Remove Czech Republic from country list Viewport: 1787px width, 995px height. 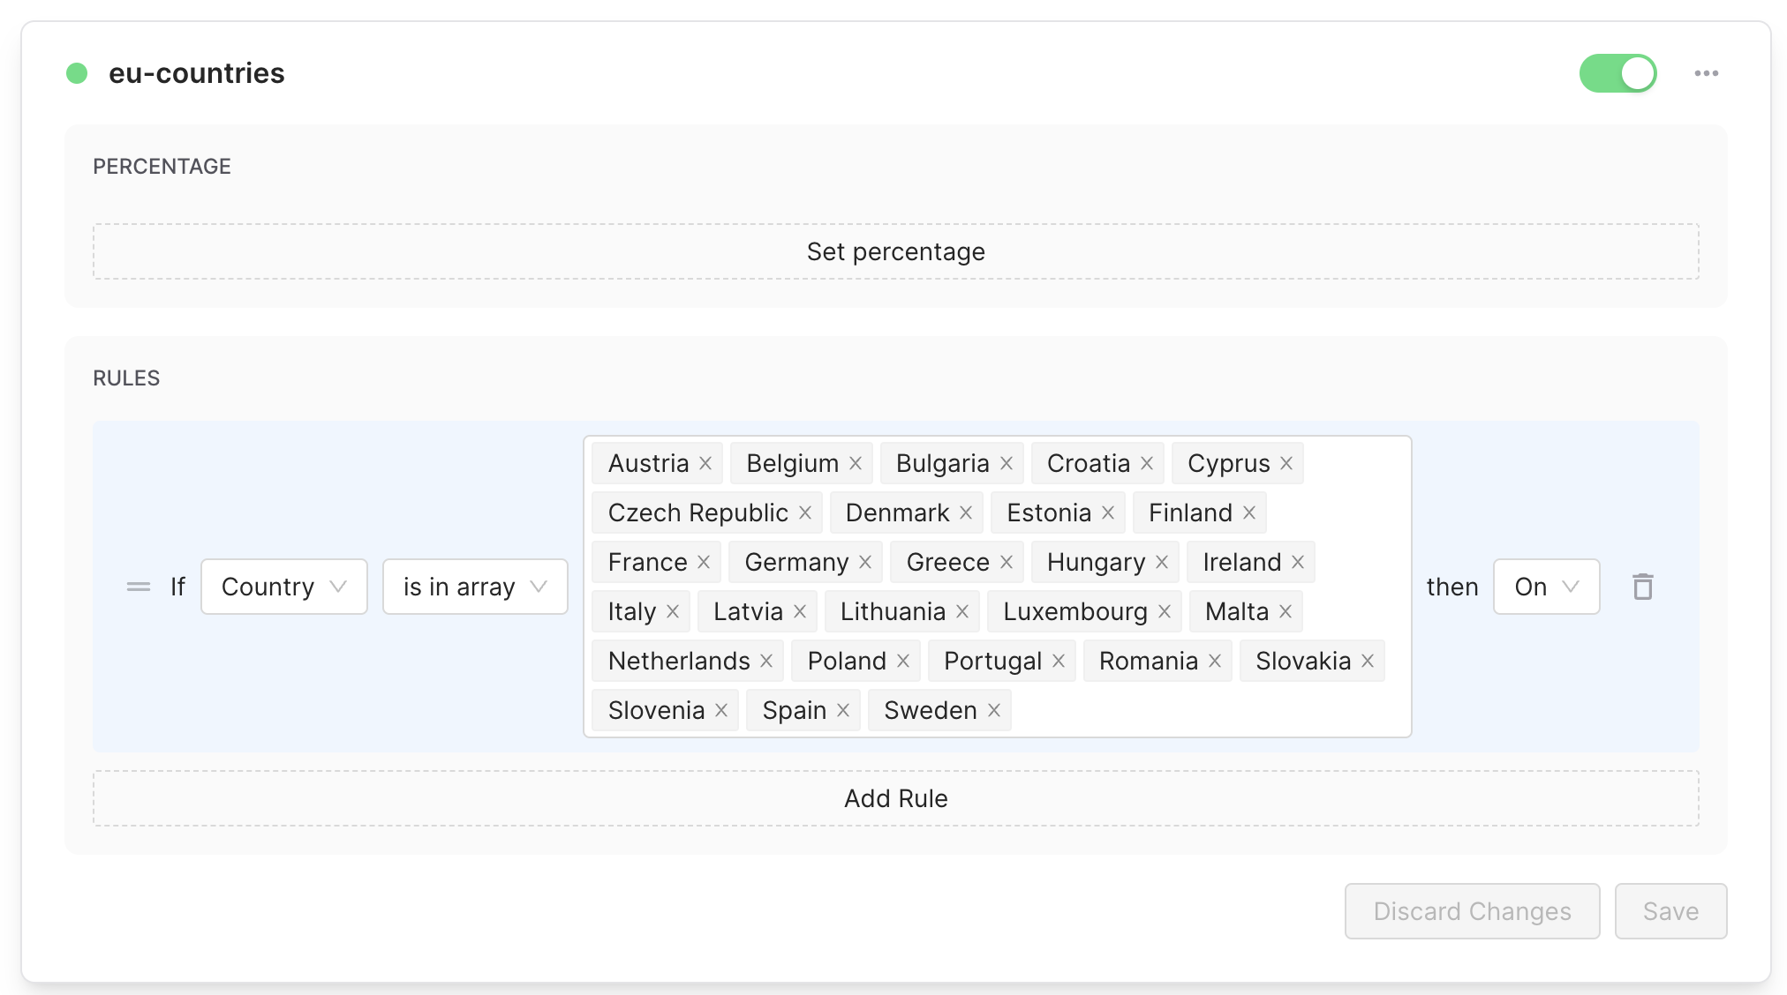805,512
